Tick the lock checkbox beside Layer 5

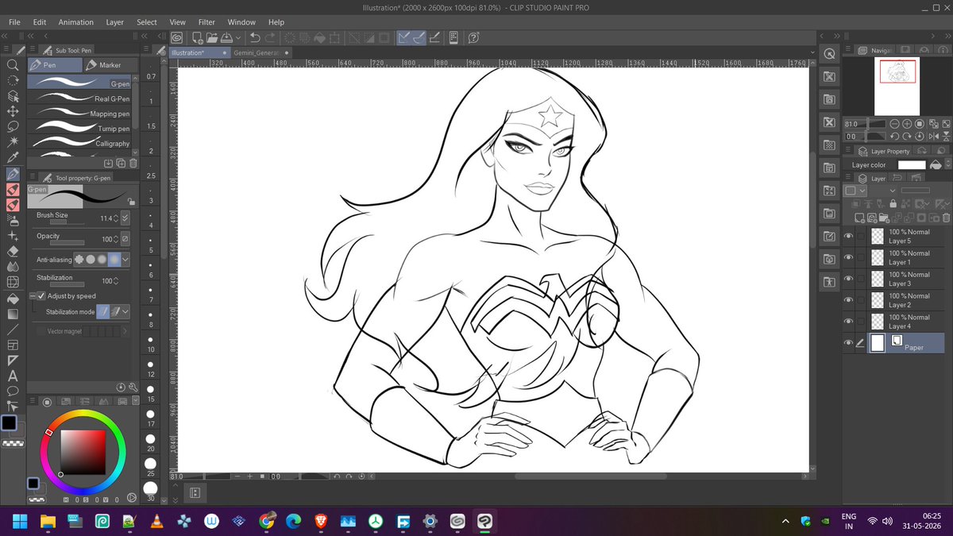pyautogui.click(x=861, y=236)
